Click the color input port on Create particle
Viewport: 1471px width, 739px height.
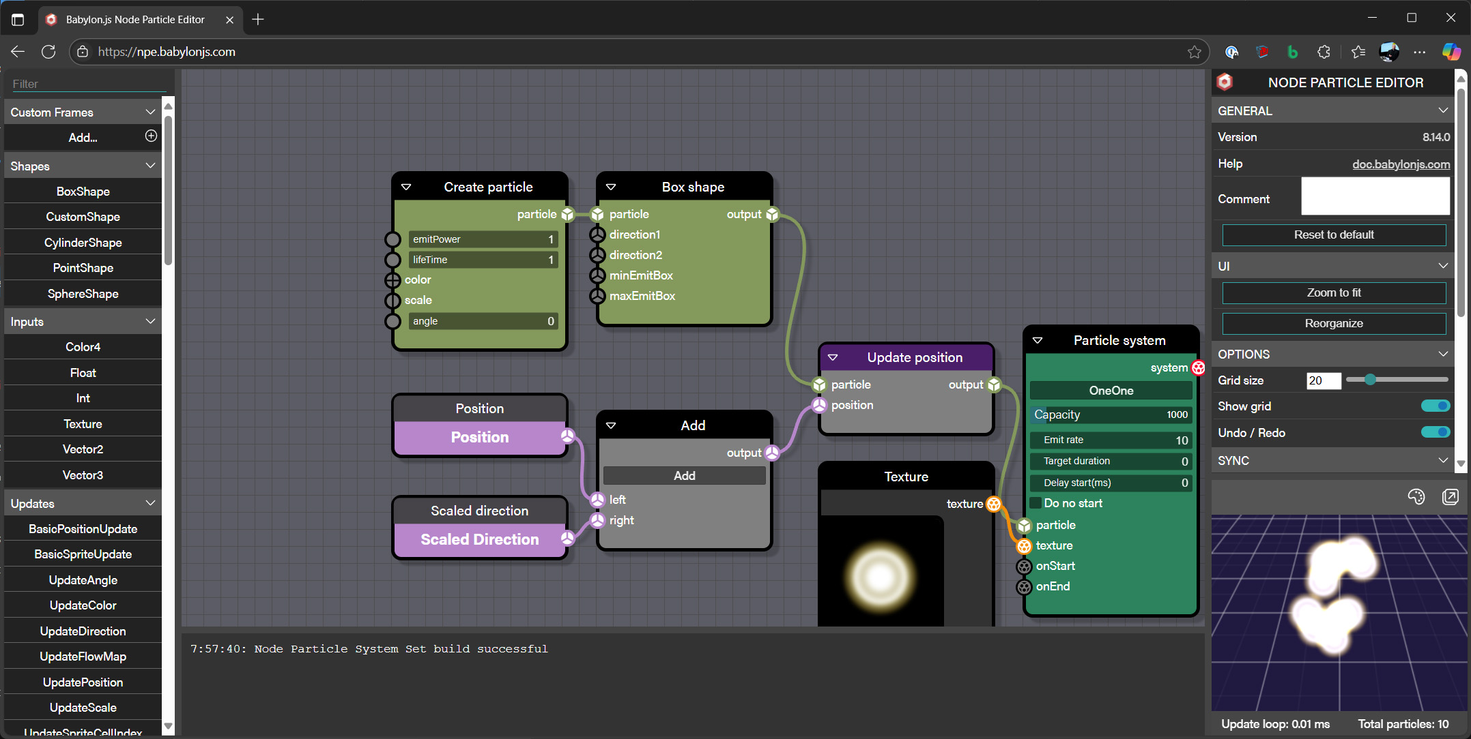392,280
